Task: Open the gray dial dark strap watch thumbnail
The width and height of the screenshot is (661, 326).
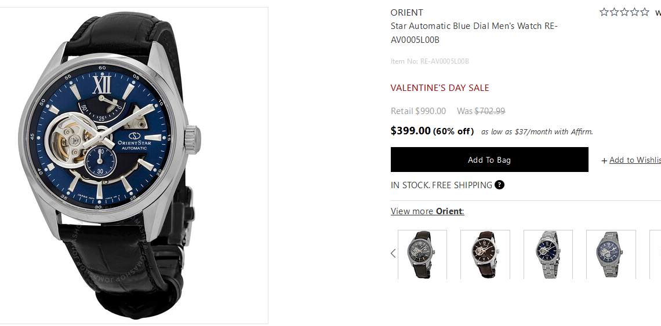Action: point(422,255)
